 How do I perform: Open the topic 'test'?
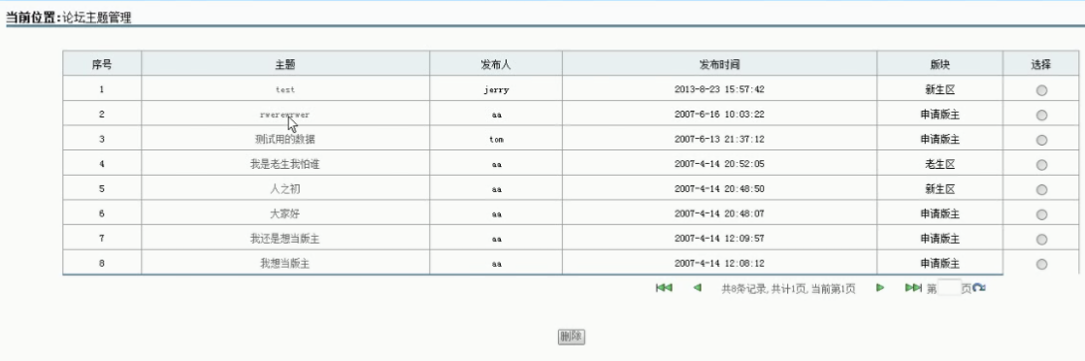[285, 90]
